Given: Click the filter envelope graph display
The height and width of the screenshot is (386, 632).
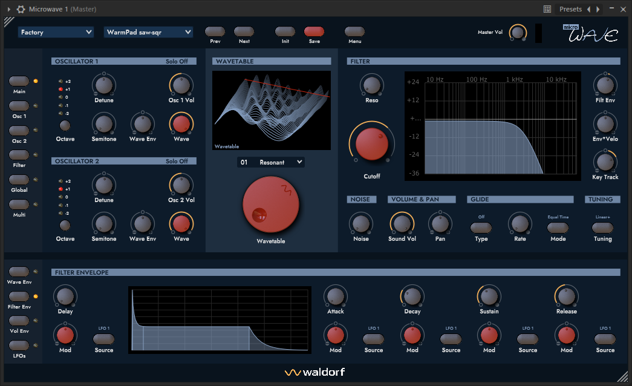Looking at the screenshot, I should (x=220, y=319).
